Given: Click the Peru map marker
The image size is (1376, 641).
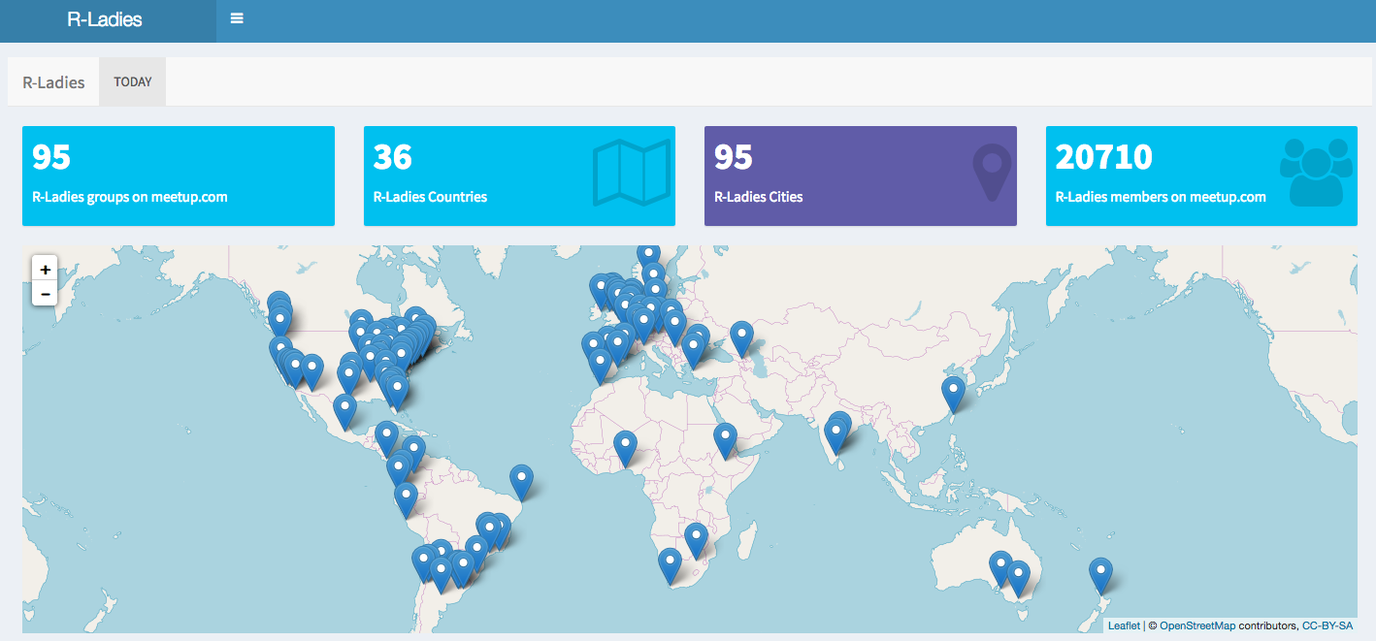Looking at the screenshot, I should point(406,499).
